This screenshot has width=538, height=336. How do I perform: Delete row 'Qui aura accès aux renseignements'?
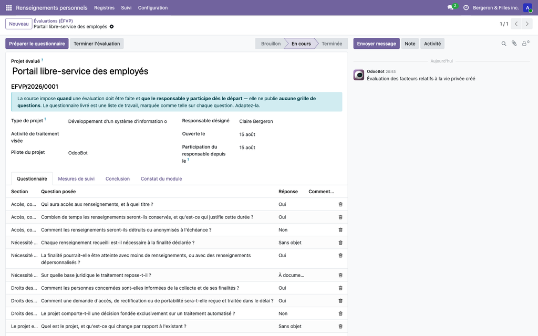pos(340,204)
